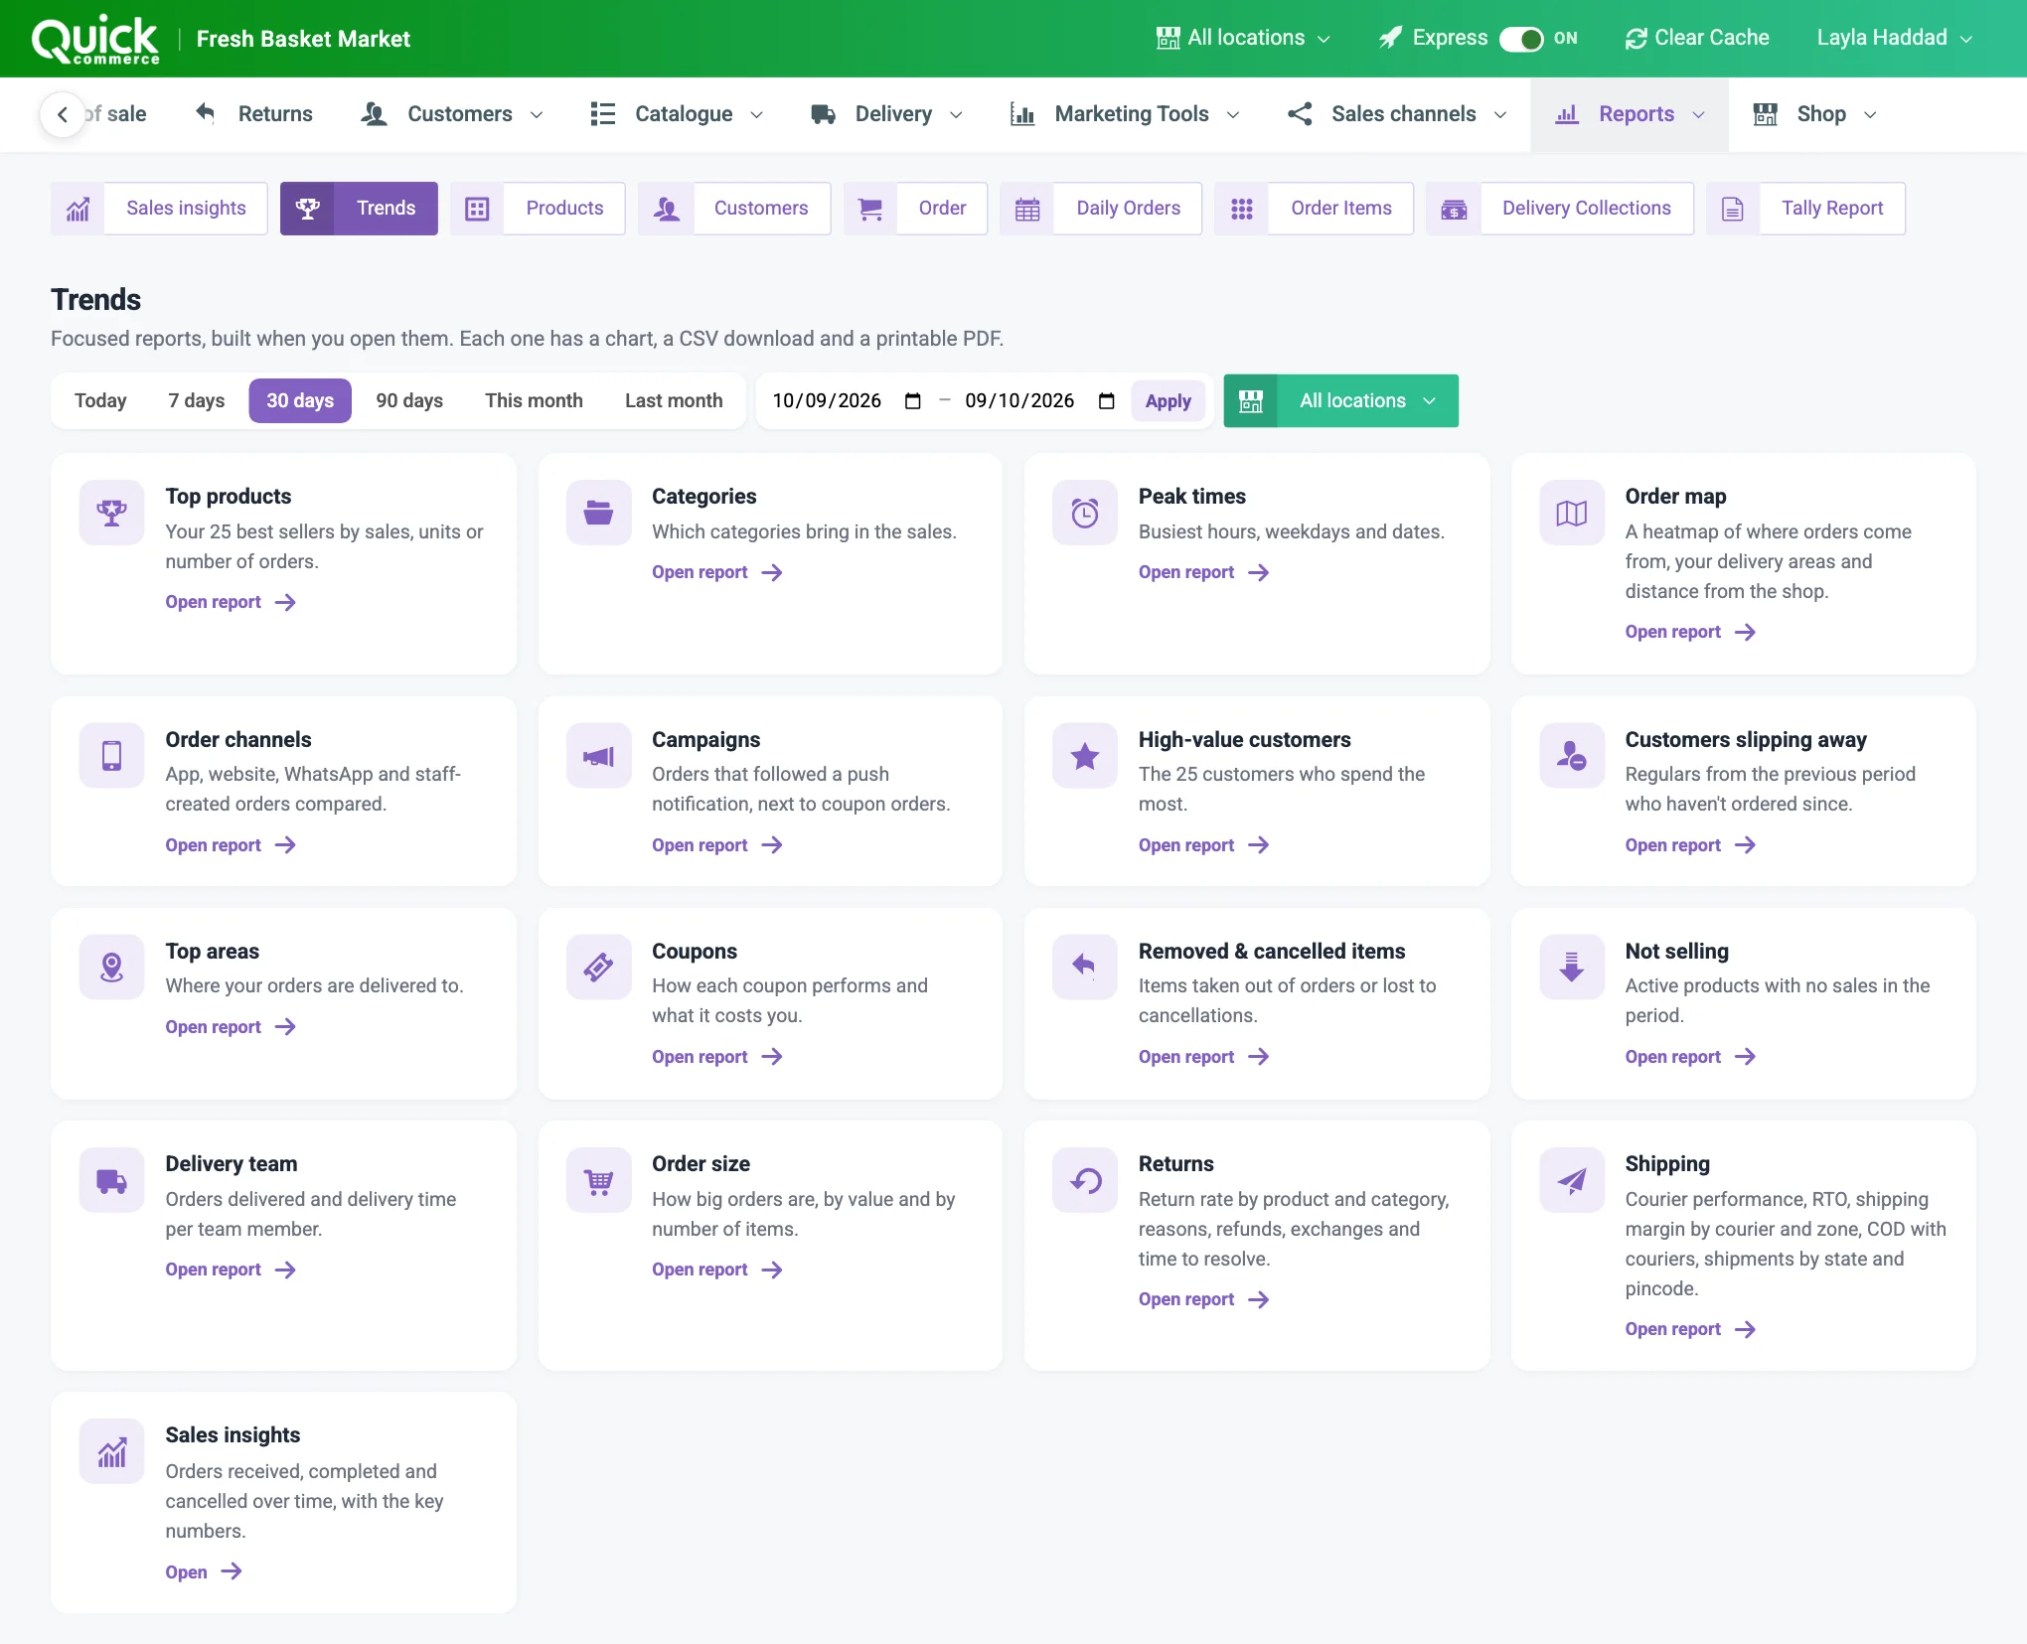Expand the Sales channels menu
This screenshot has height=1644, width=2027.
pyautogui.click(x=1397, y=114)
